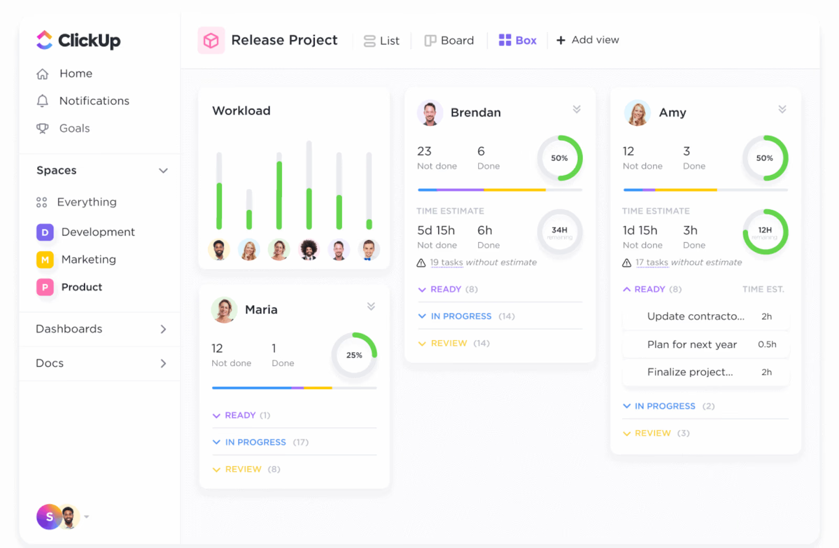Collapse Amy's card with double chevron

[782, 109]
